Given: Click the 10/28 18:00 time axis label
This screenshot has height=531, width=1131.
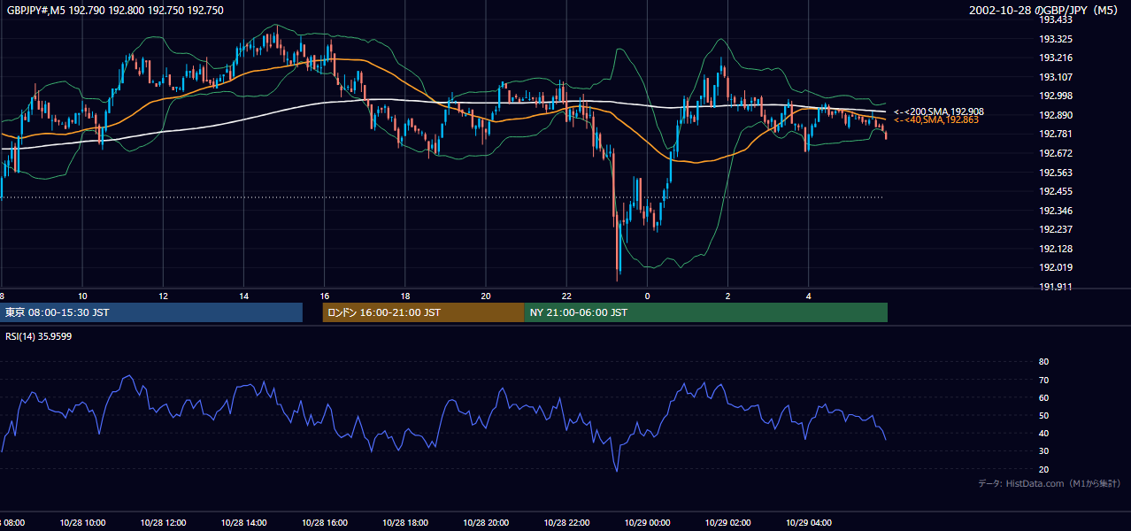Looking at the screenshot, I should tap(404, 523).
